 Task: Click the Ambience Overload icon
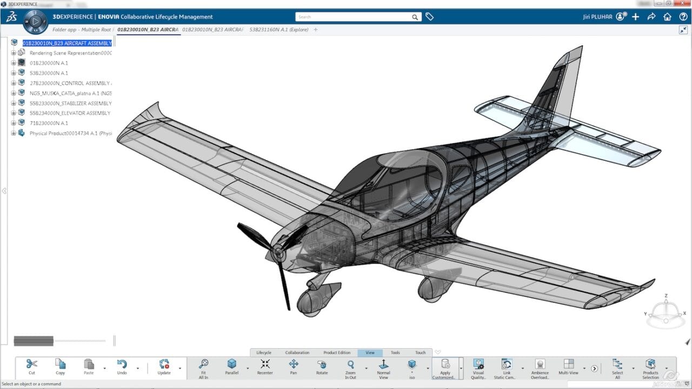point(540,367)
